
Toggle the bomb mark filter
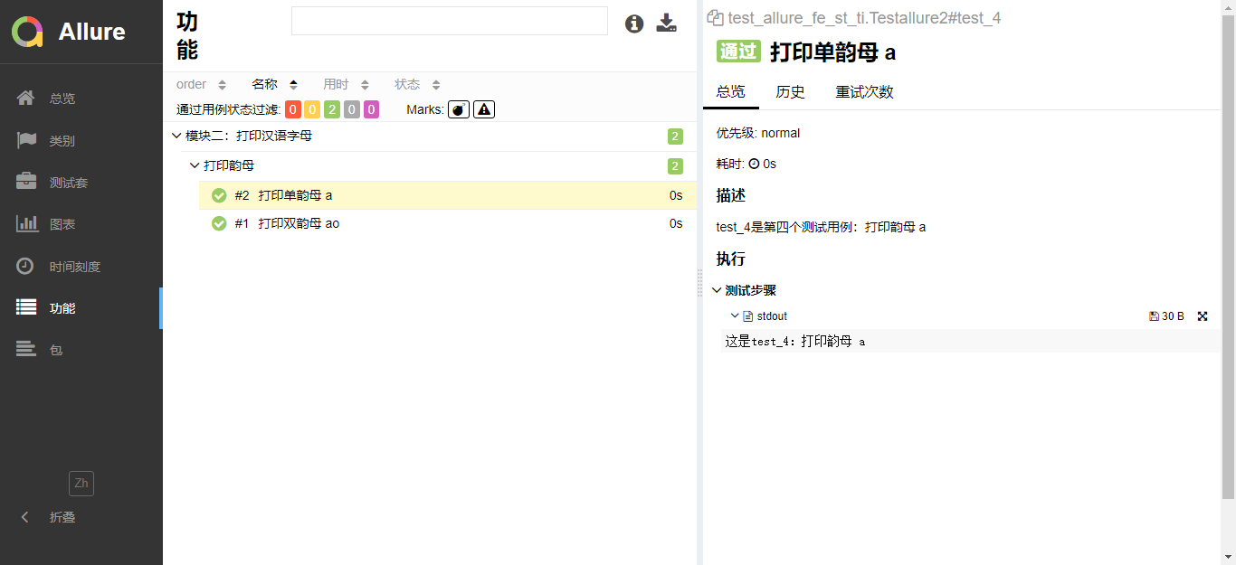(x=459, y=108)
